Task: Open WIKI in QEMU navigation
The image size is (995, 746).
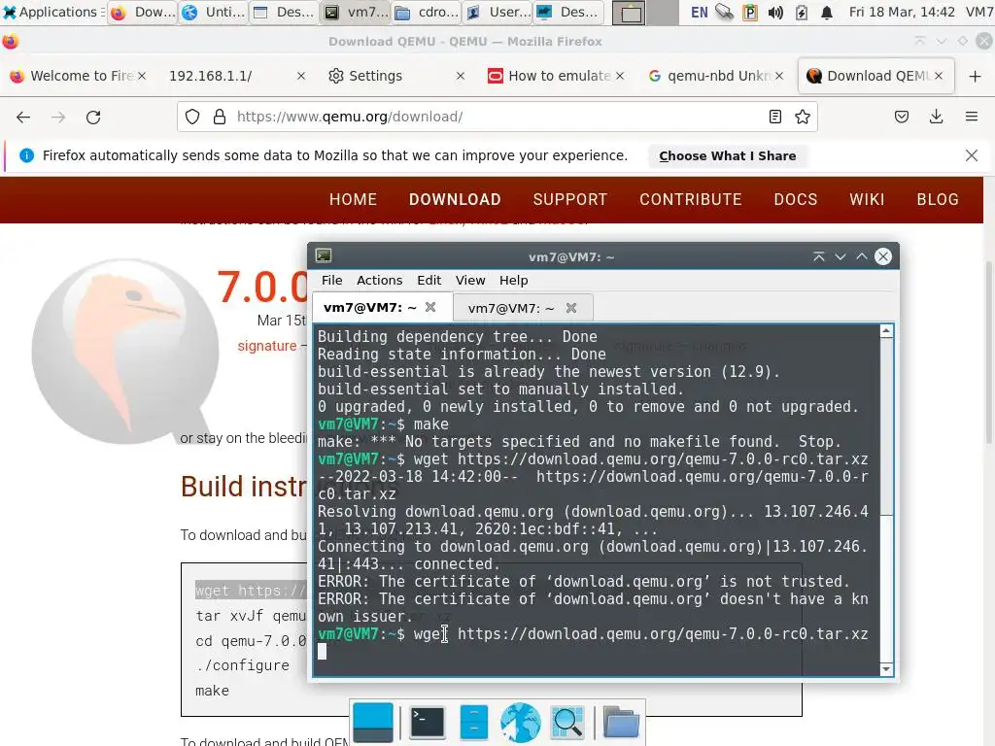Action: [x=867, y=199]
